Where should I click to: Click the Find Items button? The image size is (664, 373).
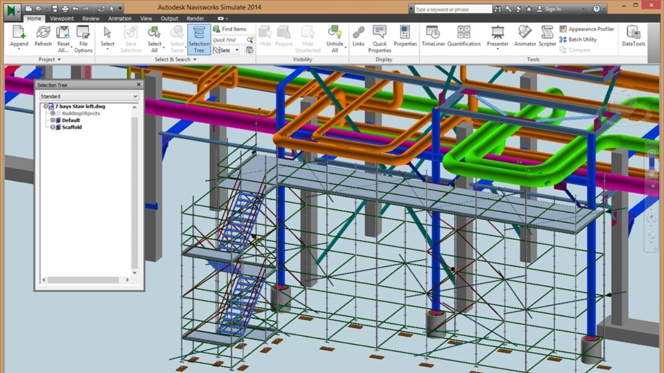click(229, 29)
